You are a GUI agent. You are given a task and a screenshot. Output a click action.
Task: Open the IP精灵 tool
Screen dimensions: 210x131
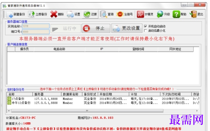[145, 14]
